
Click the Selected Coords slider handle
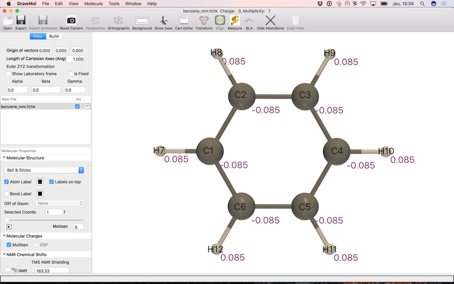coord(7,220)
